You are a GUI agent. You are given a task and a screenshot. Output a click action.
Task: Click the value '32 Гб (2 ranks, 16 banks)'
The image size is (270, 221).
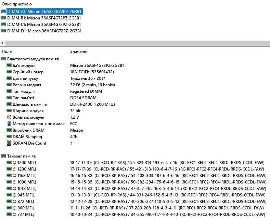tap(92, 85)
